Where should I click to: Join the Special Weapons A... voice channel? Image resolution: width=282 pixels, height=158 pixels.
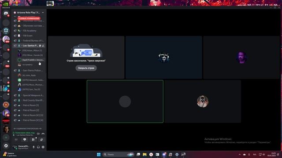pyautogui.click(x=29, y=95)
